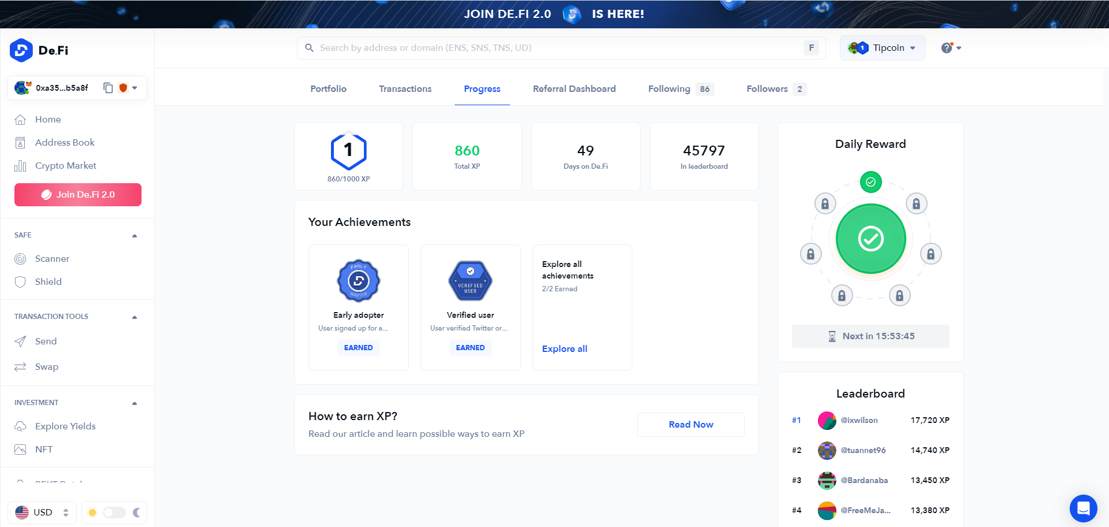Switch to the Transactions tab
This screenshot has height=527, width=1109.
tap(405, 89)
